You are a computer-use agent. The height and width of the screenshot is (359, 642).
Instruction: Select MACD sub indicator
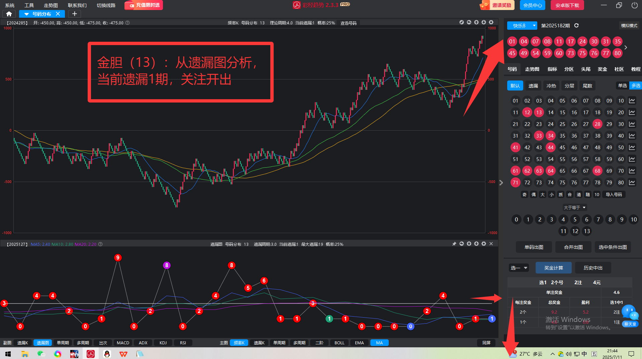[123, 343]
